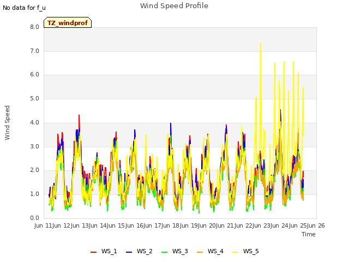
Task: Click the blue WS_2 peak at 4.0 on Jun 17
Action: click(x=171, y=123)
